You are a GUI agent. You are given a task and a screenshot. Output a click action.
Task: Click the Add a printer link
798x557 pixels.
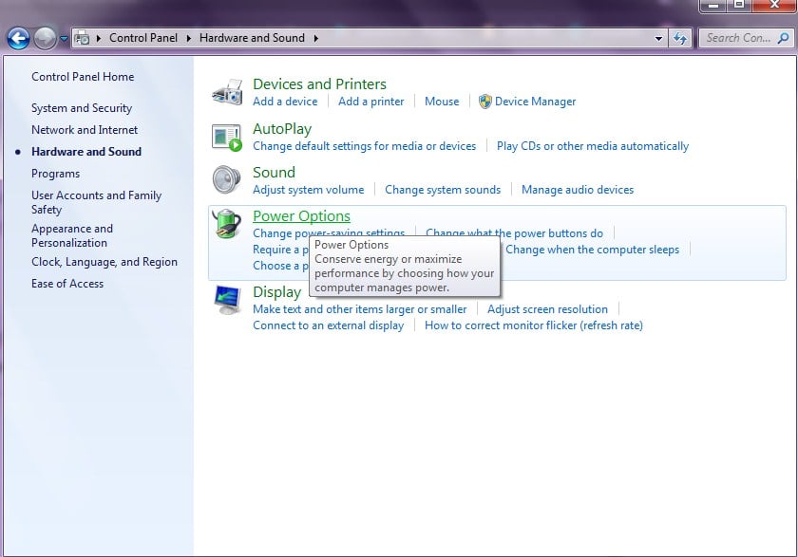[371, 102]
